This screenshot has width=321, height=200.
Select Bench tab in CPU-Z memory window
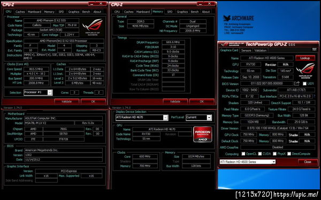(195, 12)
